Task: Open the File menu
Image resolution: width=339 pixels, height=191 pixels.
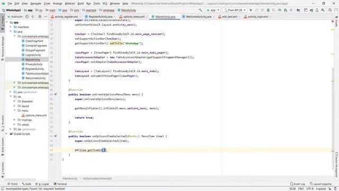Action: click(x=10, y=4)
